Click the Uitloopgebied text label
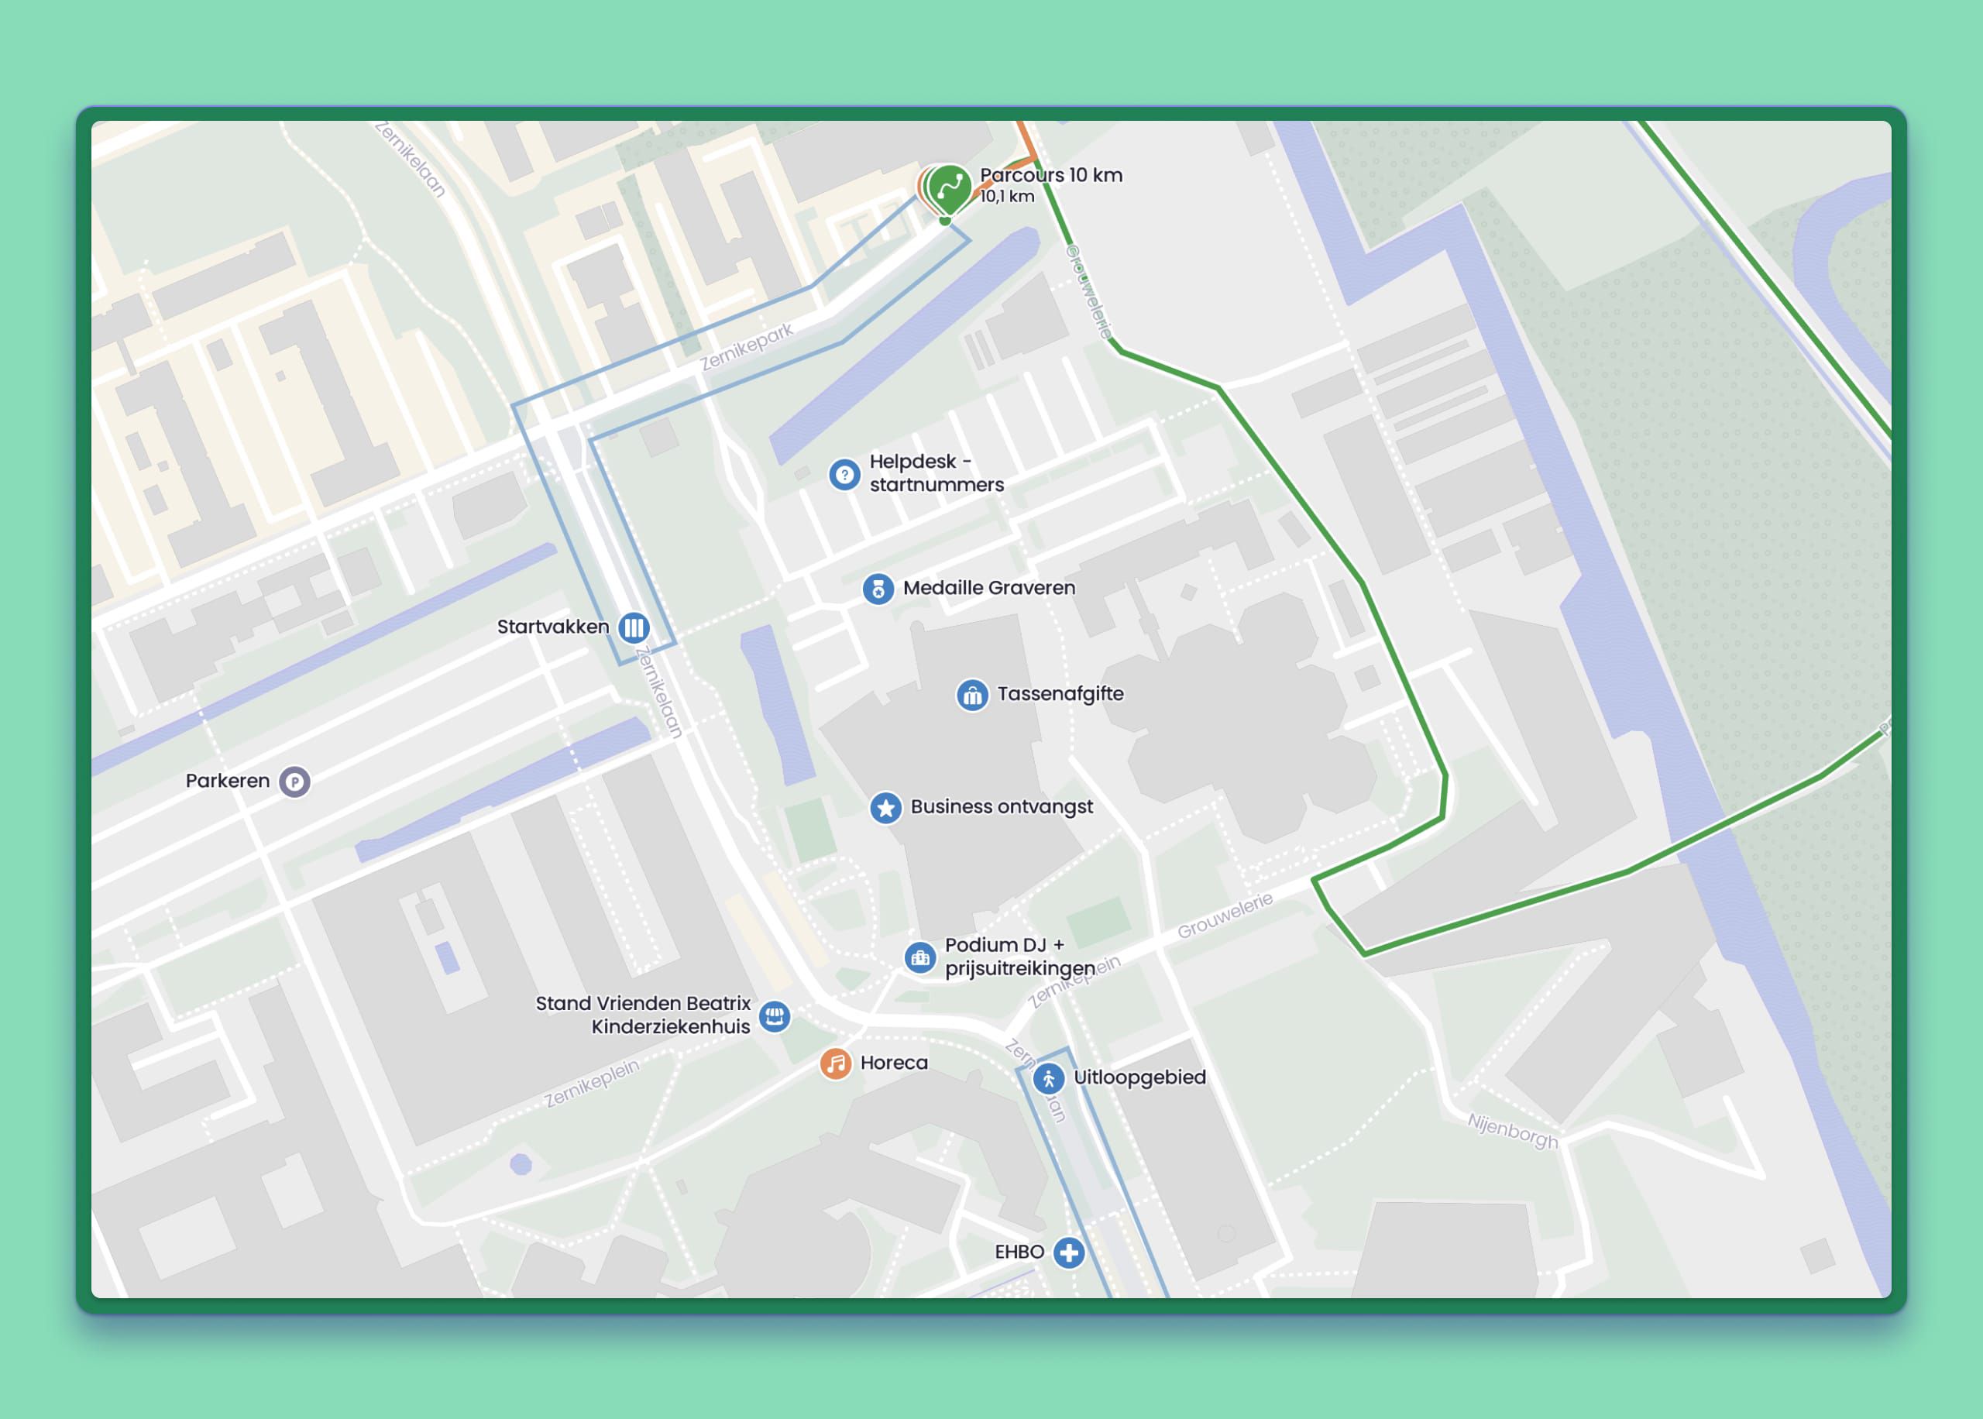1983x1419 pixels. (x=1139, y=1077)
